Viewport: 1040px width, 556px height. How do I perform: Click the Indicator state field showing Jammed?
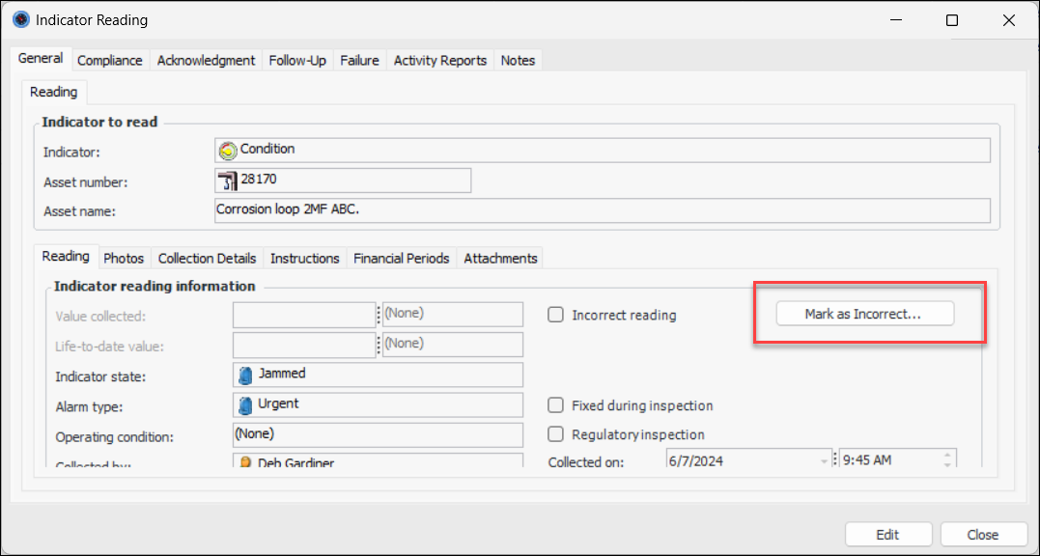(x=379, y=375)
